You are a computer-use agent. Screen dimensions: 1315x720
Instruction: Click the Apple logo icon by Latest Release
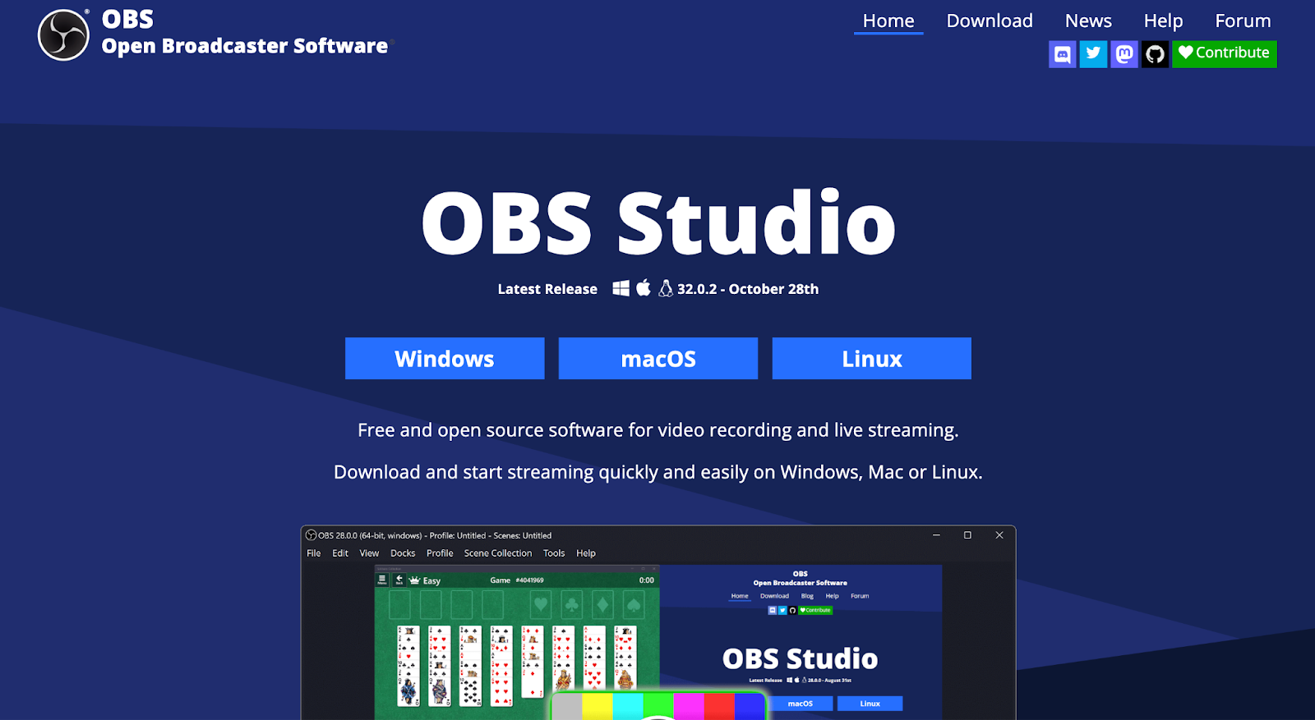click(644, 288)
